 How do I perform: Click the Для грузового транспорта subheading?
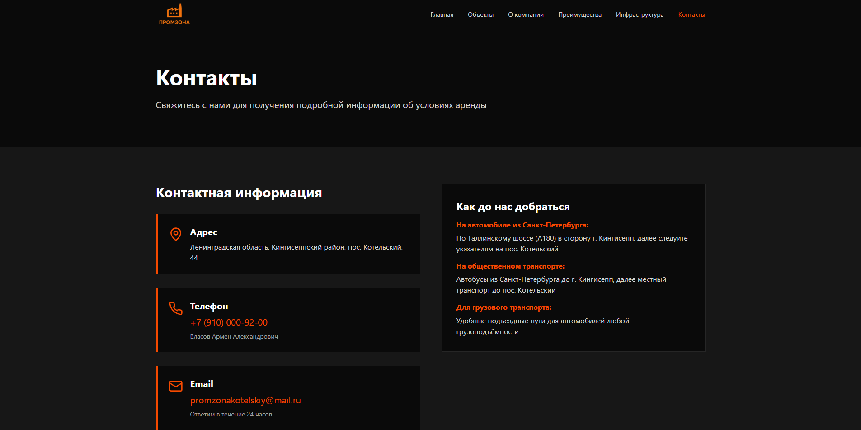503,307
